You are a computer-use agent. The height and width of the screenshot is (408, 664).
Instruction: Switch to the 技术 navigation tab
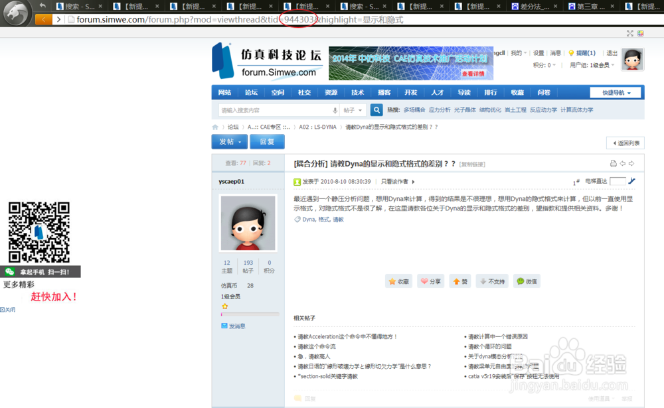coord(357,92)
